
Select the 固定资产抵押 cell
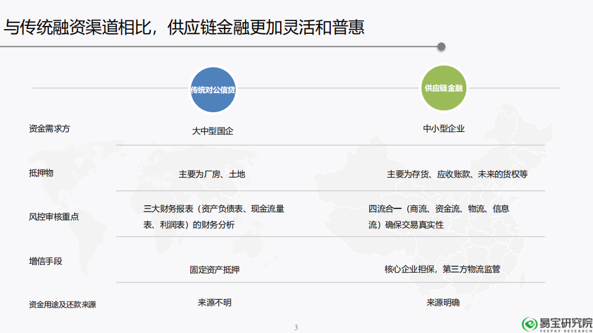[215, 269]
